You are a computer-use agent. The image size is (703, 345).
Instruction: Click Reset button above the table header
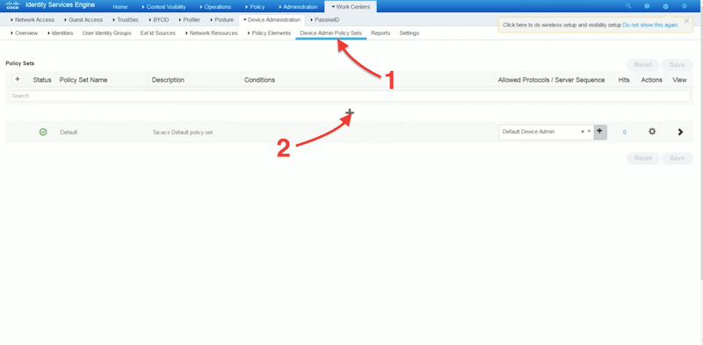[x=643, y=65]
